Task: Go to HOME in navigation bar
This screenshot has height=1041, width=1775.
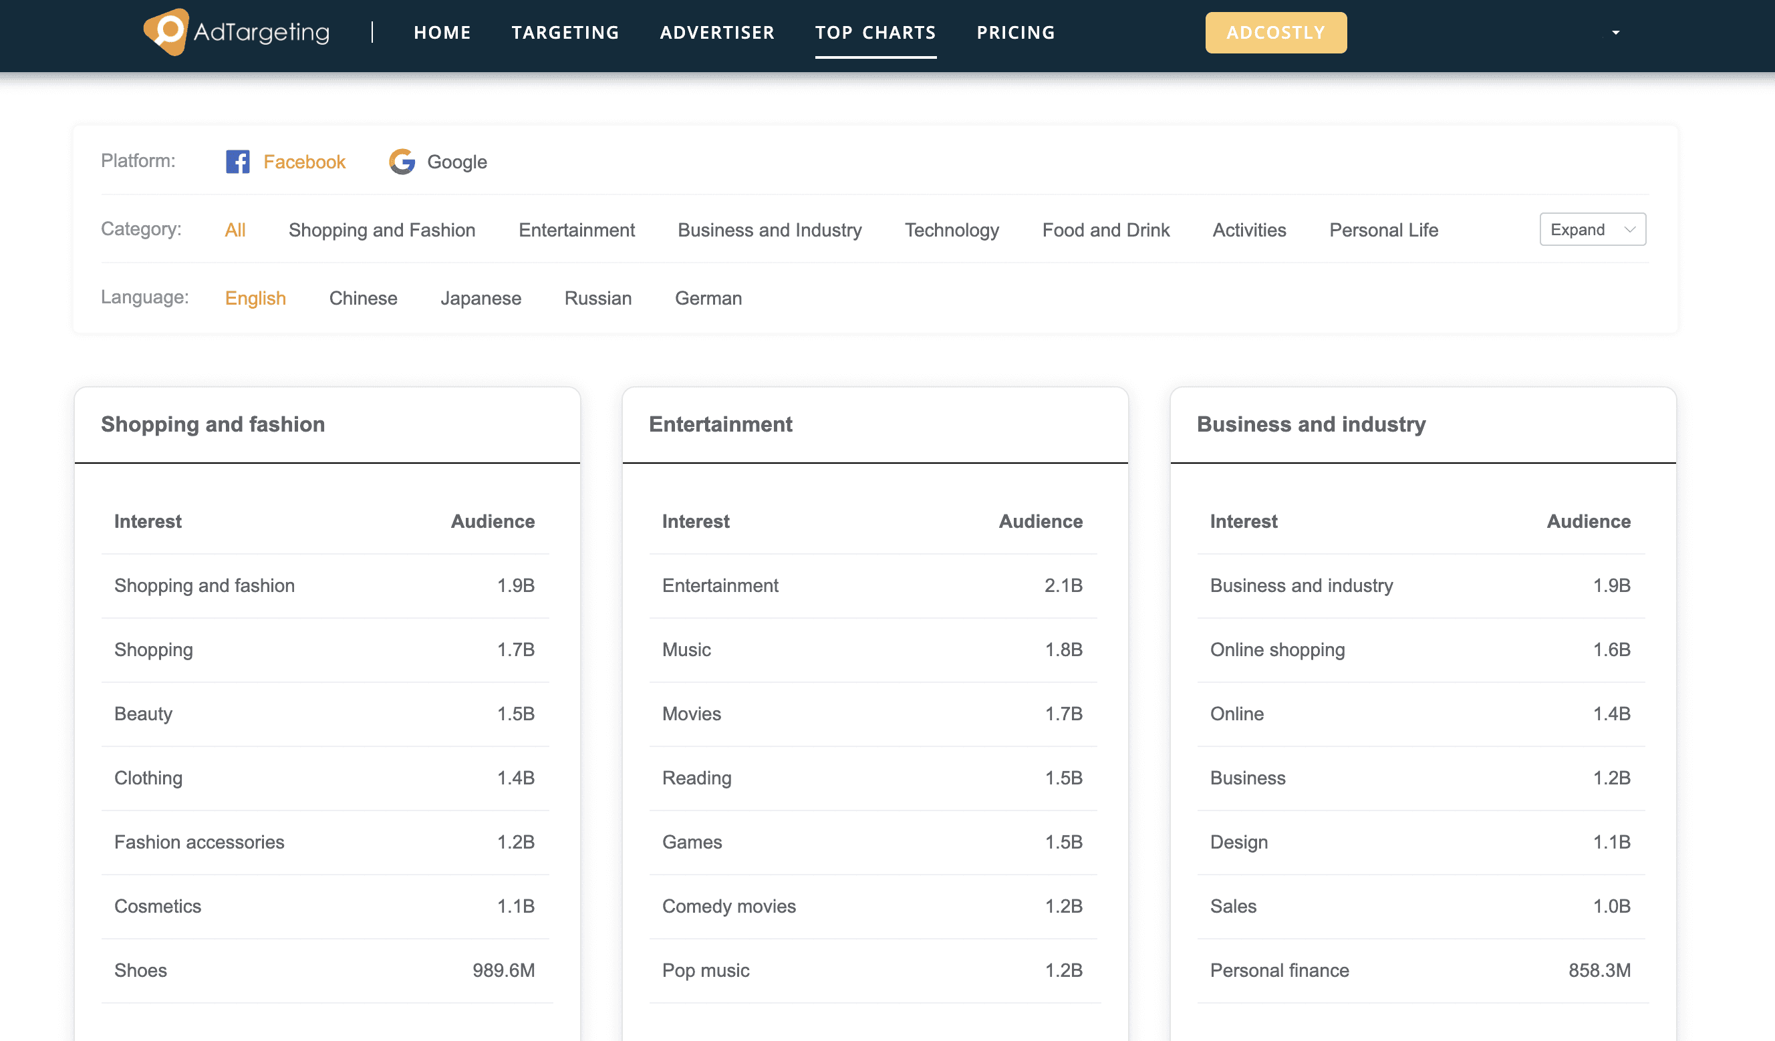Action: (x=442, y=32)
